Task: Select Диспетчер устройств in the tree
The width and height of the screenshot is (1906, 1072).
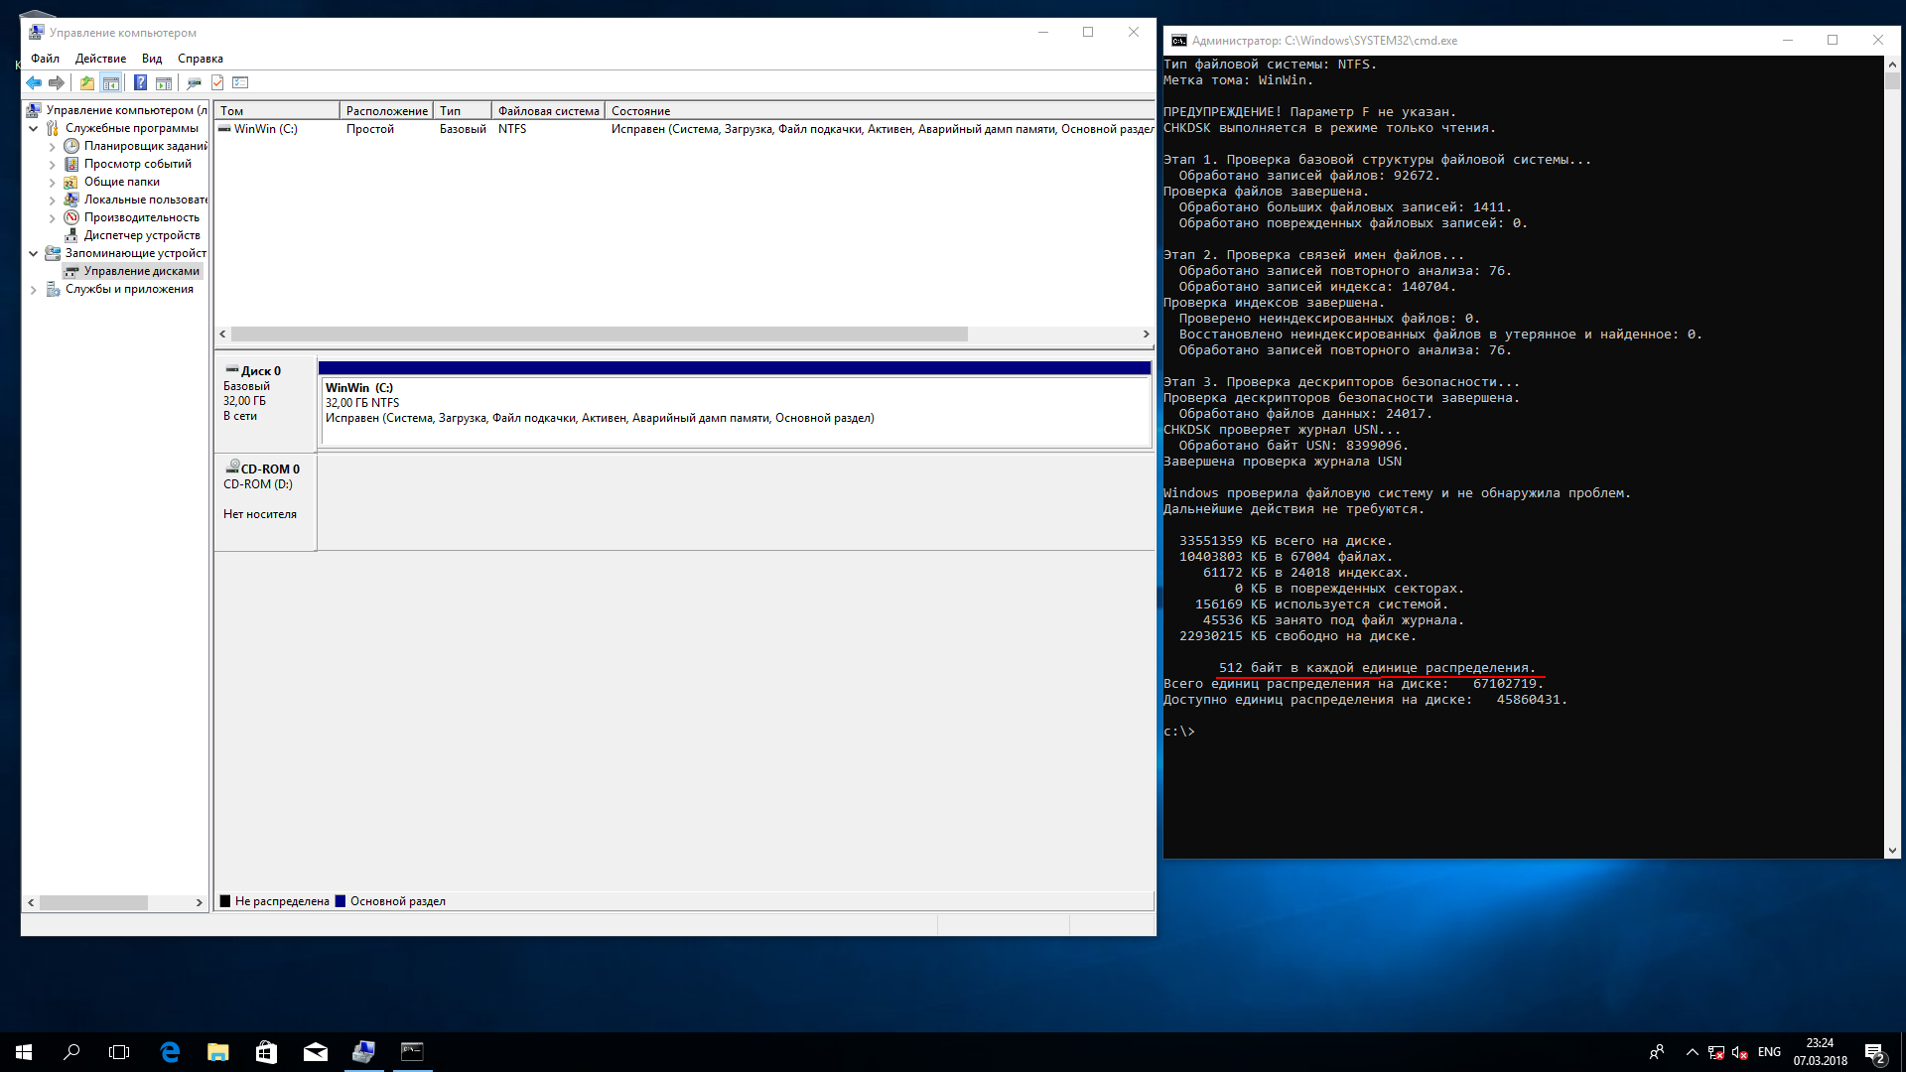Action: [x=142, y=235]
